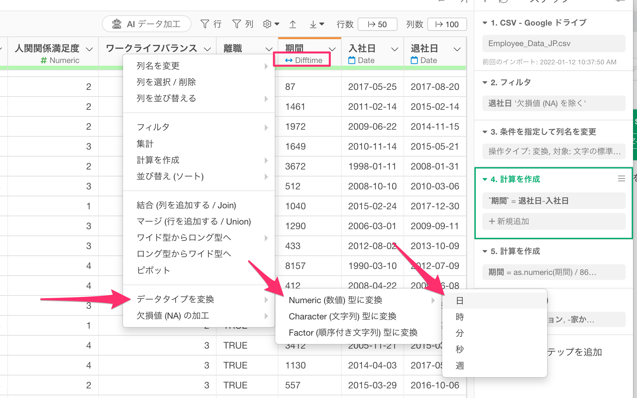Open the AI データ加工 button
Screen dimensions: 637x398
[147, 24]
